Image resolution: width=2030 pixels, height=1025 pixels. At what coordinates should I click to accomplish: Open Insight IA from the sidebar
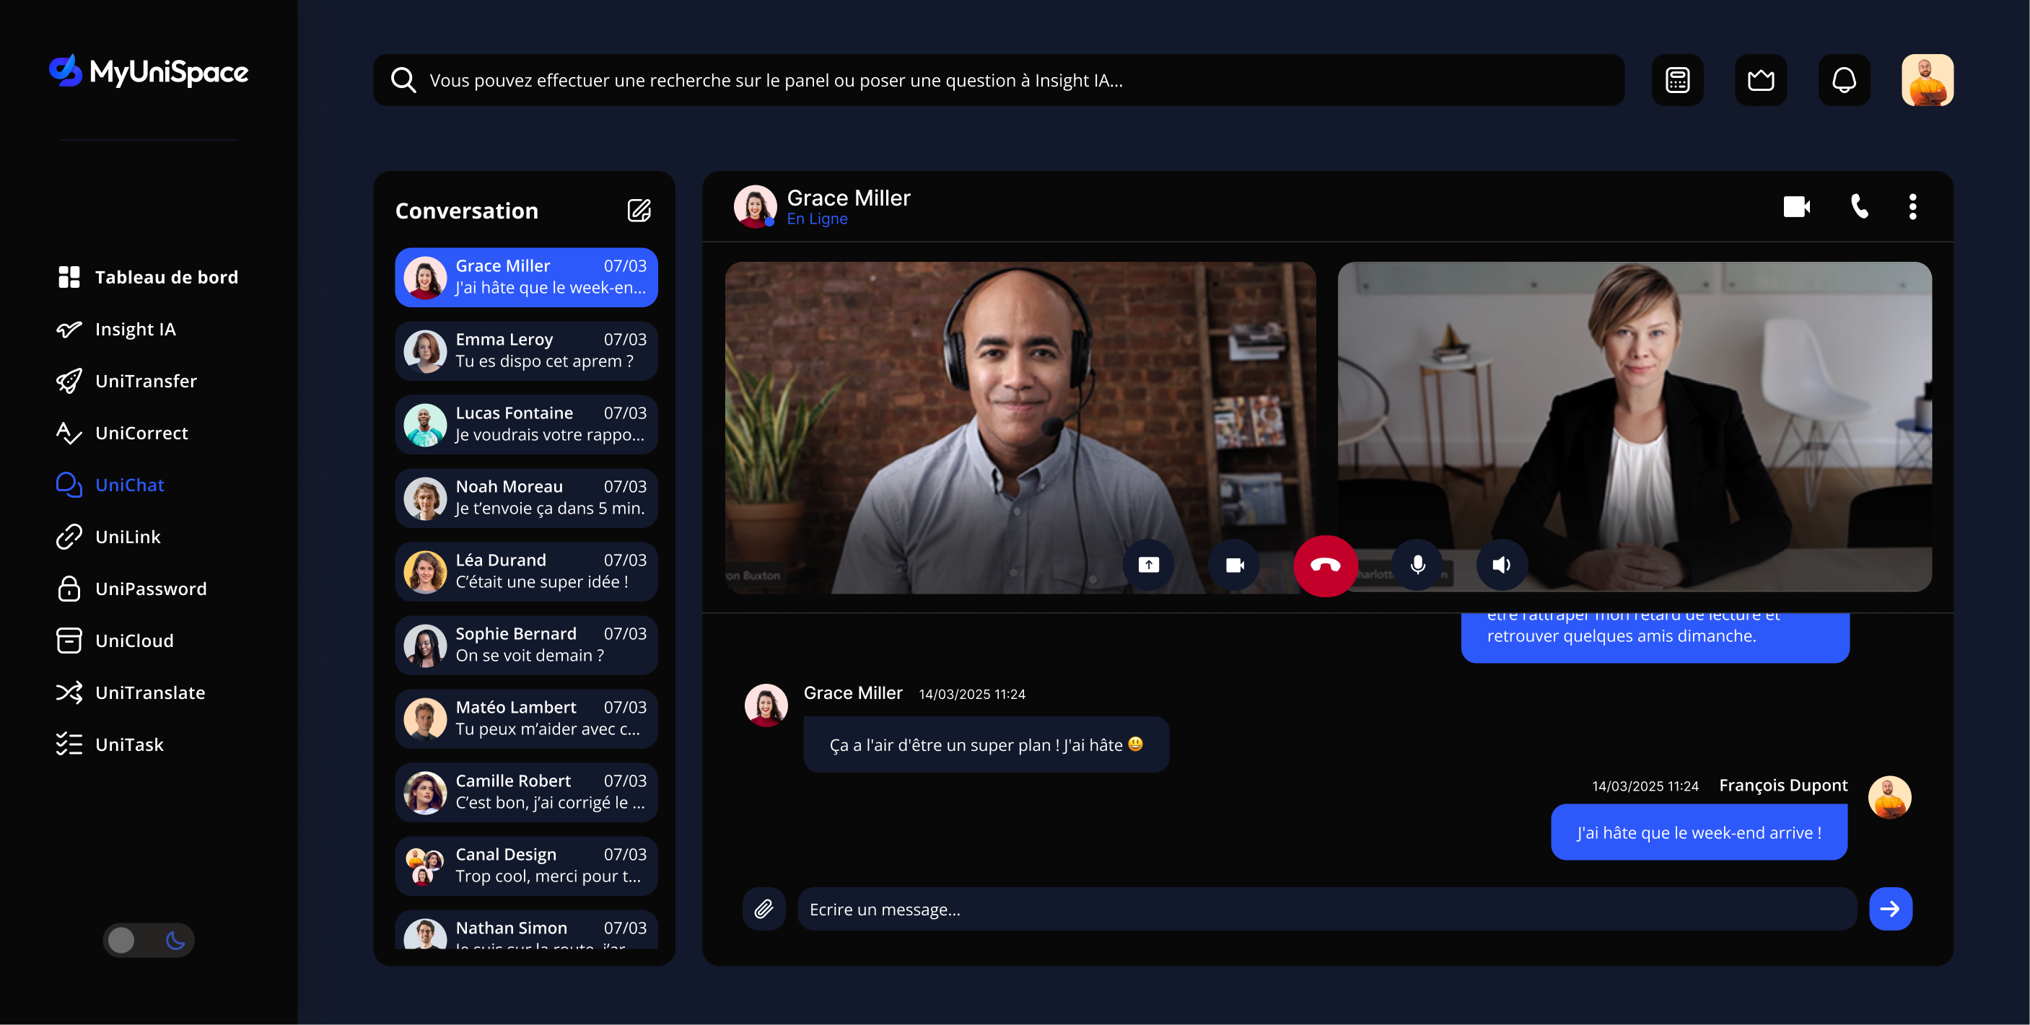pyautogui.click(x=135, y=328)
